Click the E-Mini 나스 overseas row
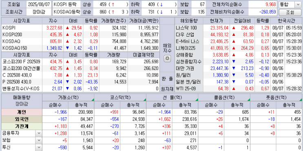 (x=239, y=42)
